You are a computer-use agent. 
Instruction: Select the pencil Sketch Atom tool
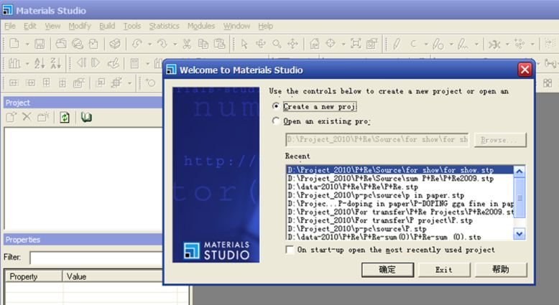tap(396, 44)
